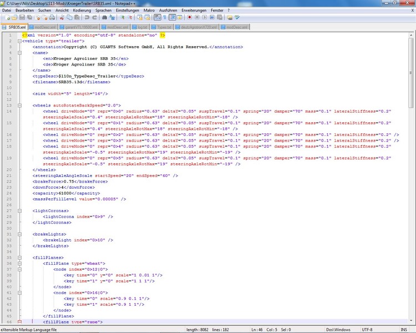Open Replace dialog icon
Screen dimensions: 416x333
(x=112, y=18)
